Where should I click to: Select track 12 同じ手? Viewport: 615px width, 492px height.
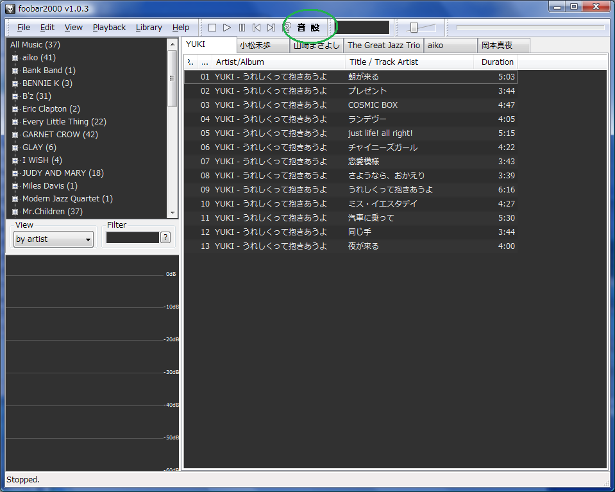351,232
